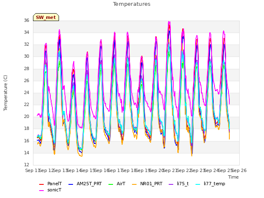This screenshot has height=198, width=264.
Task: Click the Sep 23 x-axis tick label
Action: [x=198, y=170]
